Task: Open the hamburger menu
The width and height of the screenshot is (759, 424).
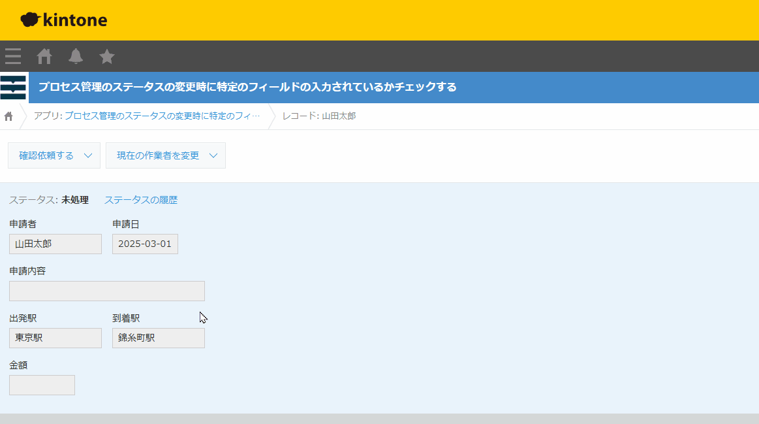Action: coord(13,57)
